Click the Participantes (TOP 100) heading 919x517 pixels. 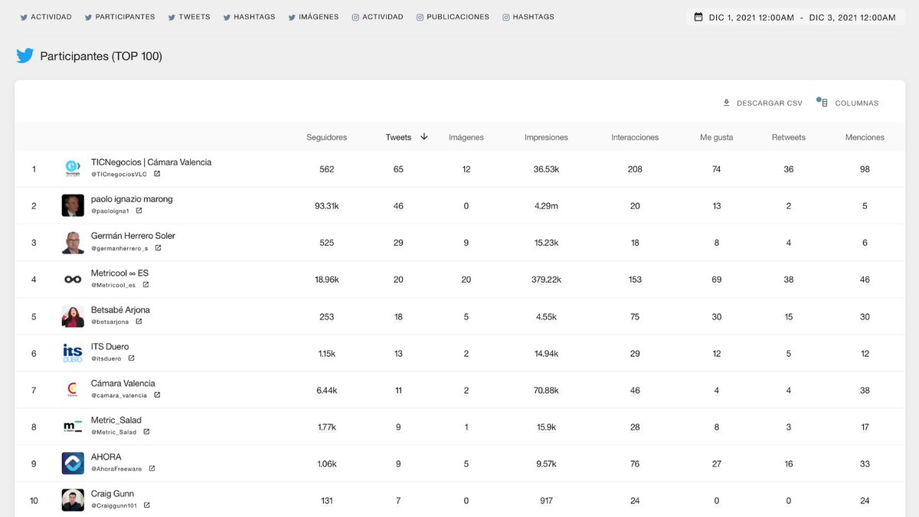point(101,56)
